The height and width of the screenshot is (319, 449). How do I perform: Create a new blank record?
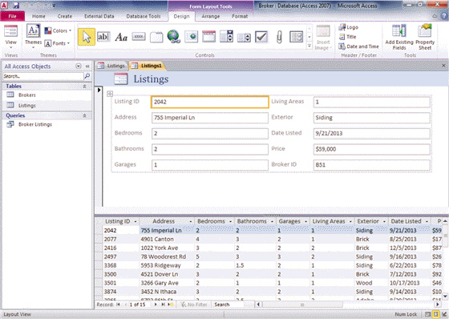[x=170, y=305]
